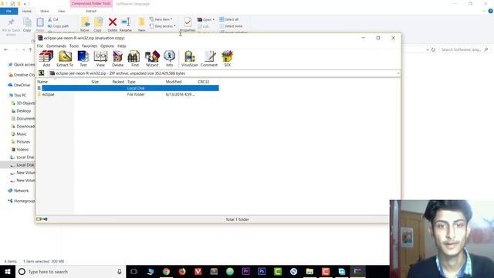Open Windows Start menu
This screenshot has height=278, width=494.
point(8,271)
